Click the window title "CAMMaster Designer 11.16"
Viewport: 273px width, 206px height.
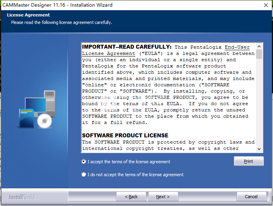(34, 5)
